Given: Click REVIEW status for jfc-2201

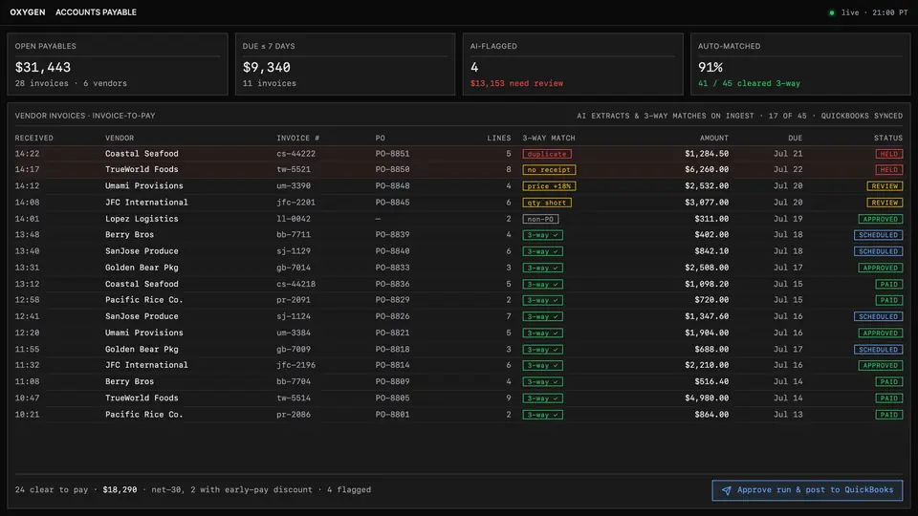Looking at the screenshot, I should [885, 203].
